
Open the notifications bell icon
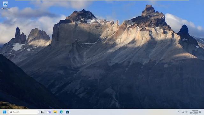(x=200, y=112)
